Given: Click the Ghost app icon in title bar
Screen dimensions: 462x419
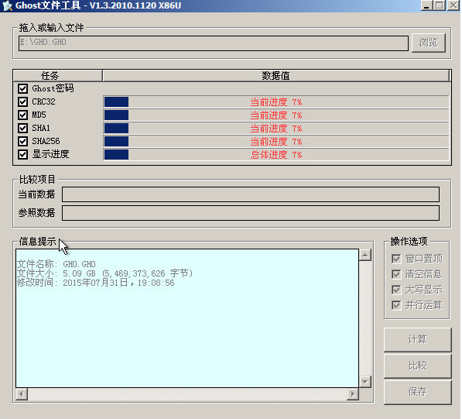Looking at the screenshot, I should (7, 5).
